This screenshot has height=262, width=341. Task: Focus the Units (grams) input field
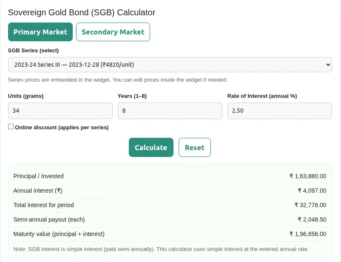pyautogui.click(x=60, y=111)
